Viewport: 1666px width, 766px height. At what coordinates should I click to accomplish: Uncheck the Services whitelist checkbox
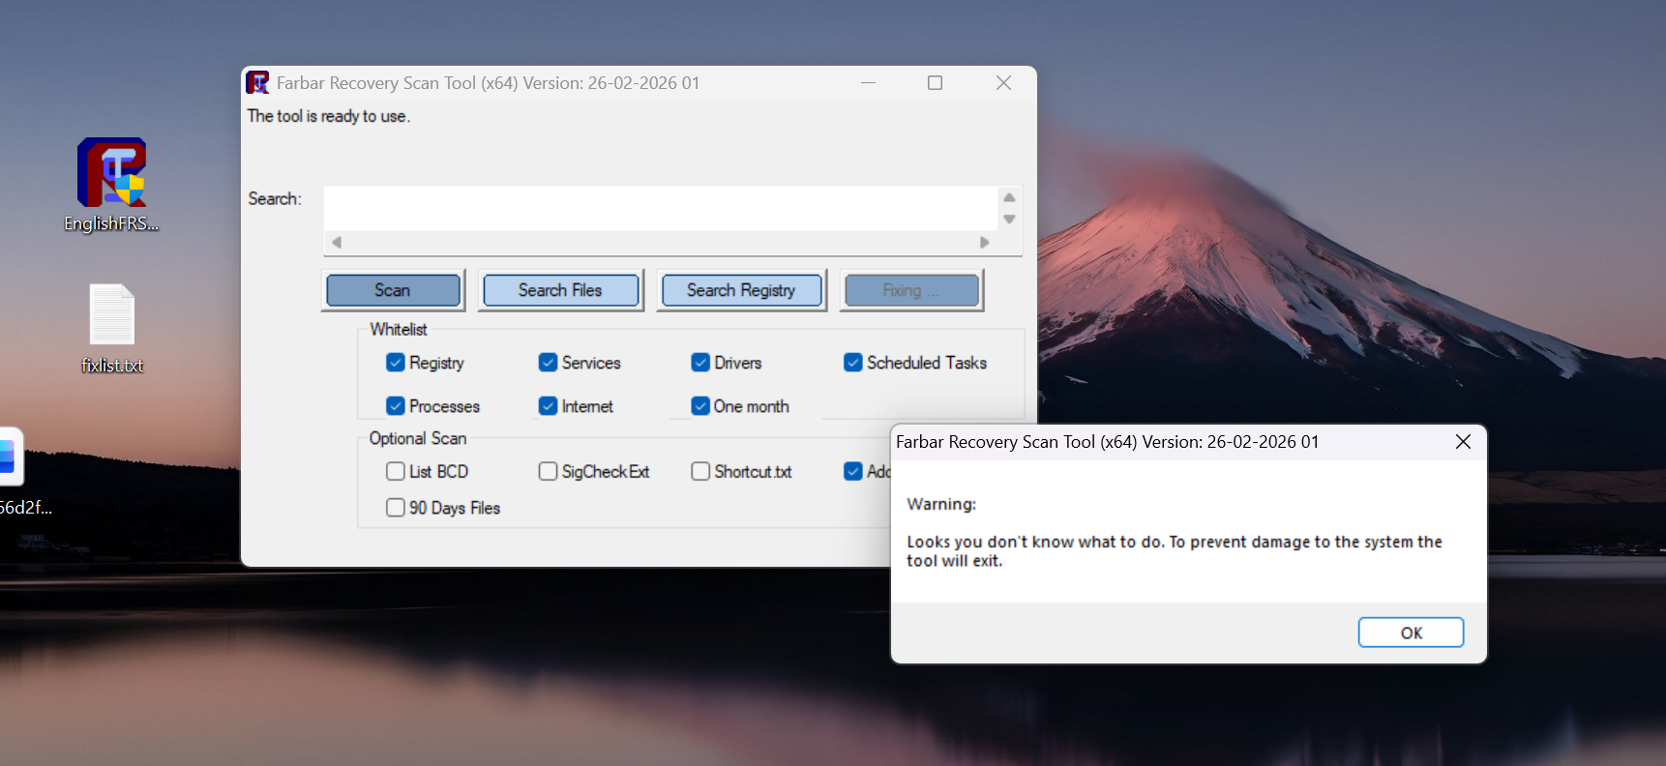click(548, 363)
